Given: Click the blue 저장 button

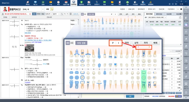Looking at the screenshot, I should tap(130, 96).
